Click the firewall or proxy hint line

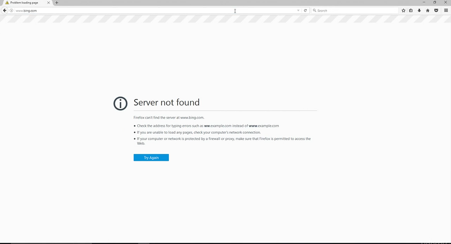tap(224, 141)
